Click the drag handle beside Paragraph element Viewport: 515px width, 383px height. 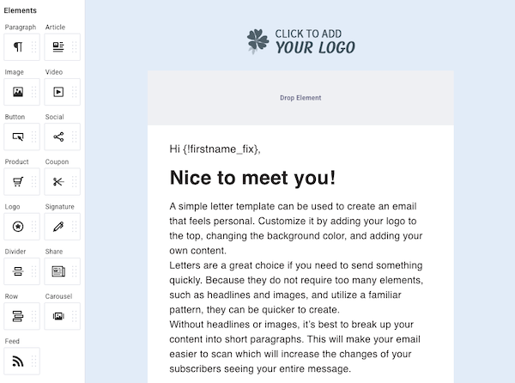tap(34, 47)
